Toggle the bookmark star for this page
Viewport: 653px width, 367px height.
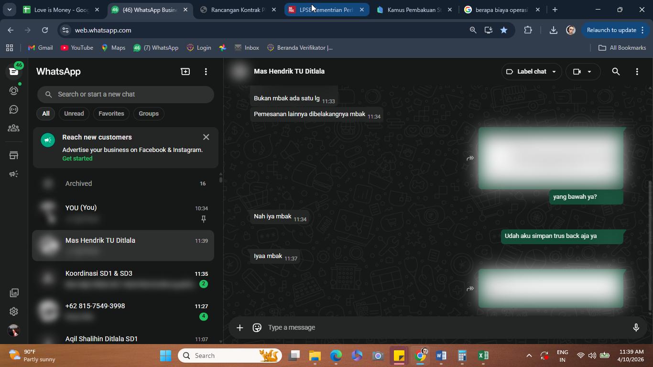[x=504, y=30]
